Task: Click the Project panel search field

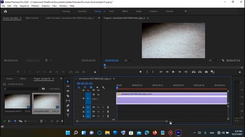Action: 21,89
